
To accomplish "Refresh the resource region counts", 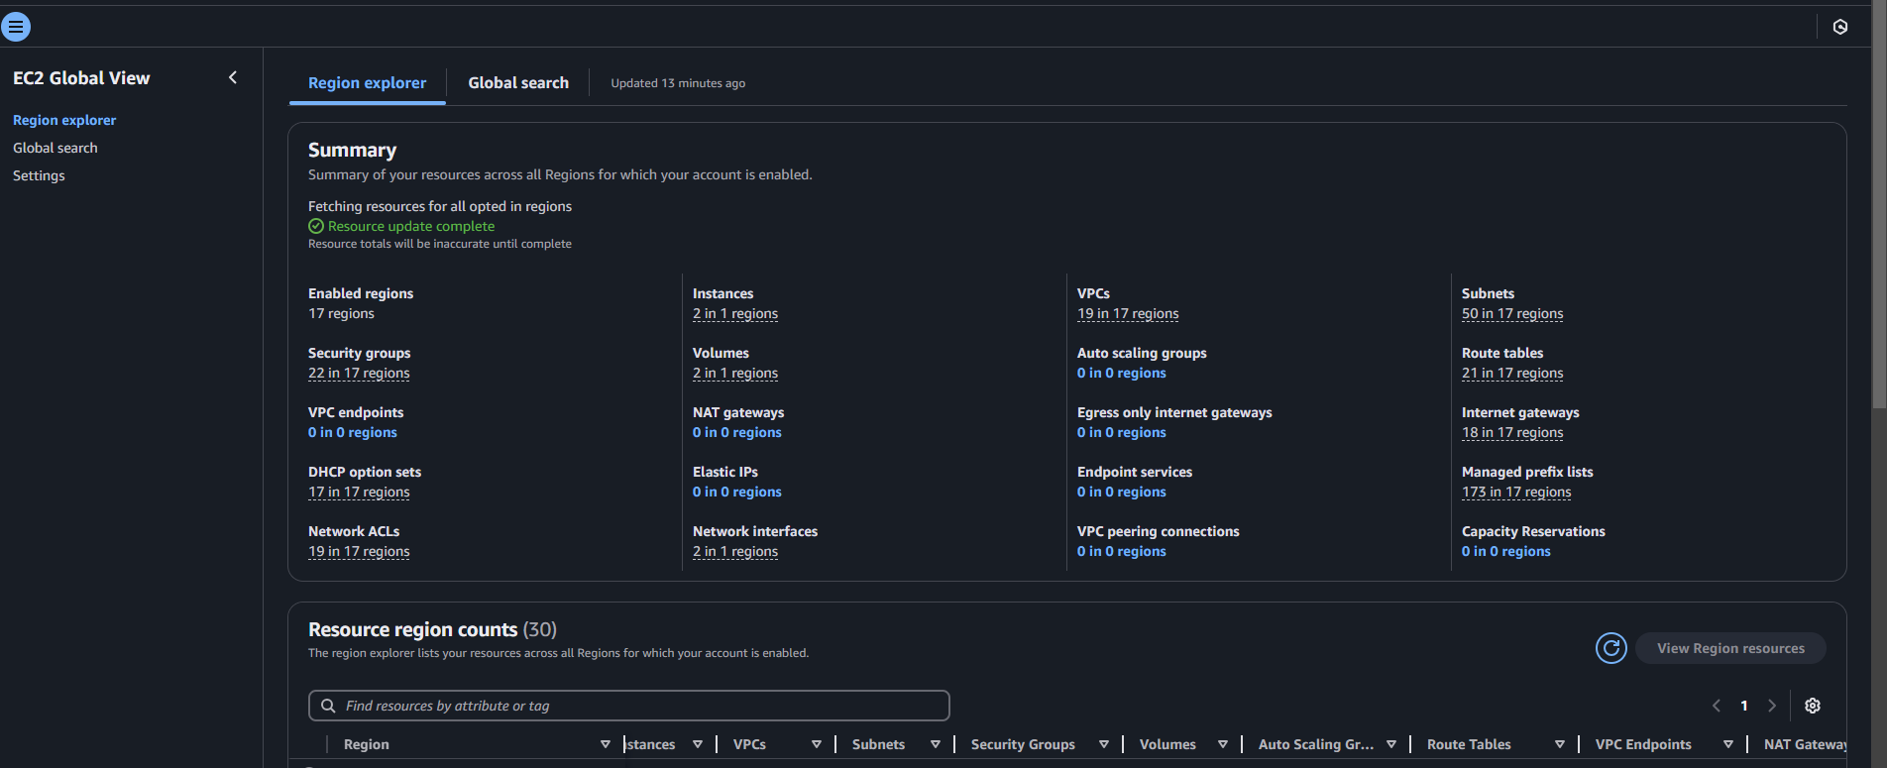I will click(x=1611, y=648).
